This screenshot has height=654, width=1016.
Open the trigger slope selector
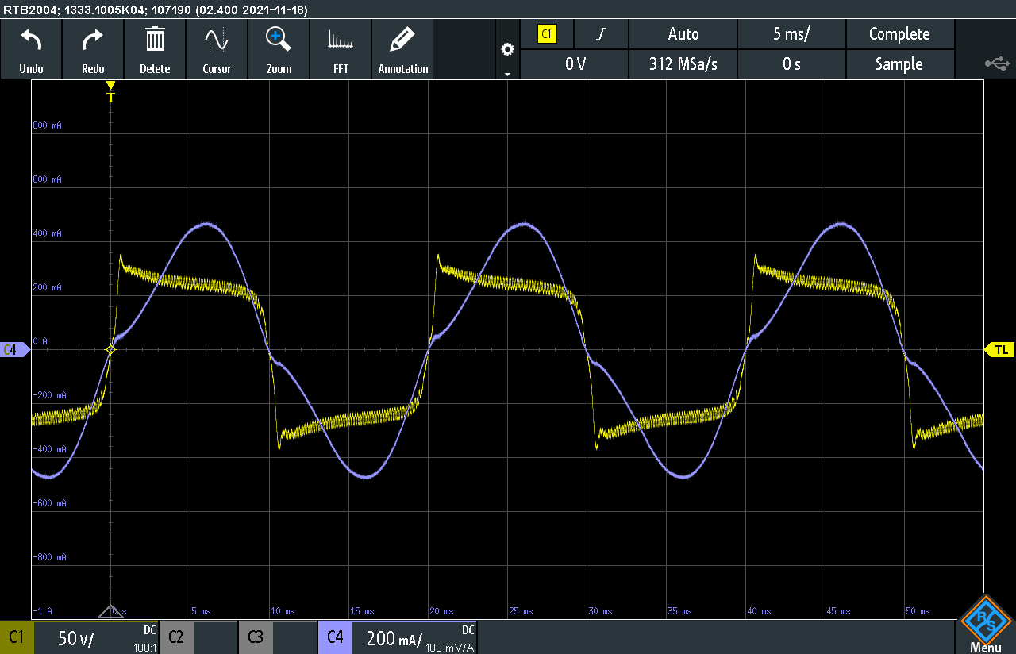point(601,34)
